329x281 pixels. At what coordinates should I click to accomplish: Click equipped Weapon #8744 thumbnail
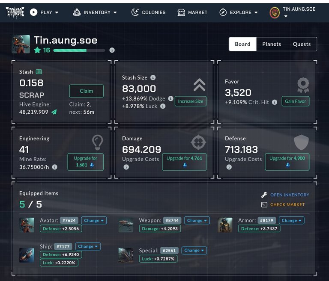126,225
